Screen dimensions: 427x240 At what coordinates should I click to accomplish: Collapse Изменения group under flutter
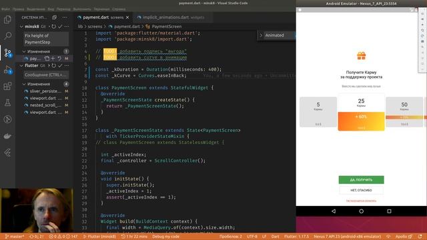tap(24, 84)
